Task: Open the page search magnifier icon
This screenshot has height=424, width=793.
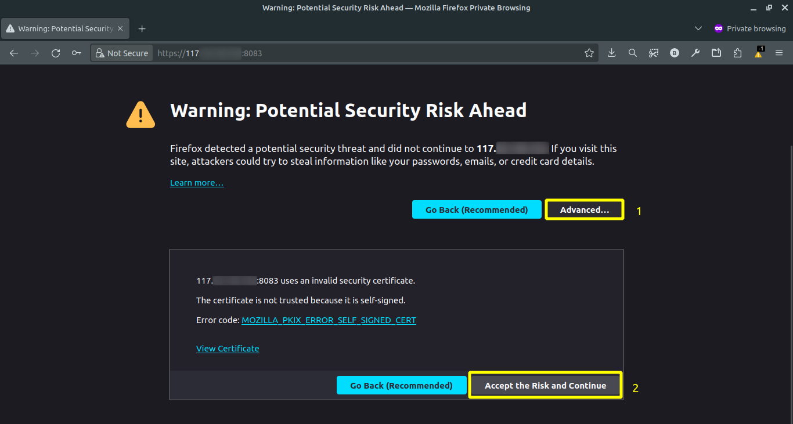Action: (x=632, y=53)
